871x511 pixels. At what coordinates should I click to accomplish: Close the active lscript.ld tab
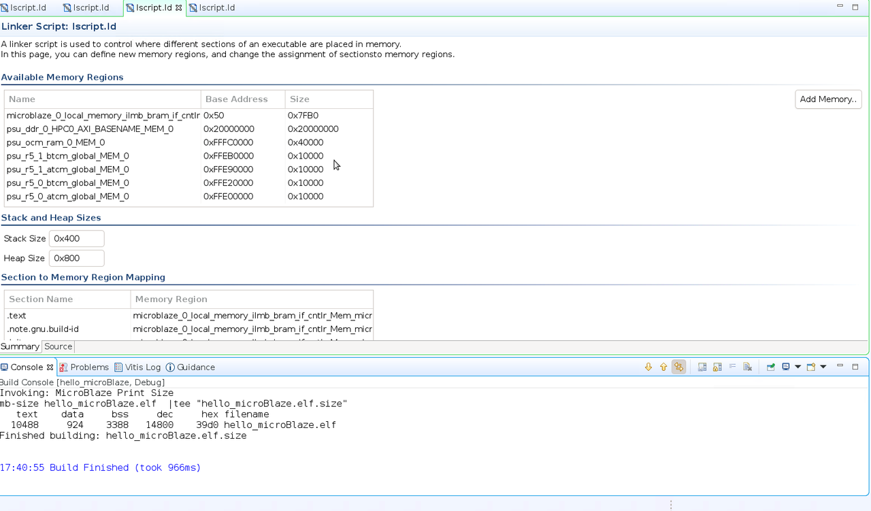[x=179, y=7]
